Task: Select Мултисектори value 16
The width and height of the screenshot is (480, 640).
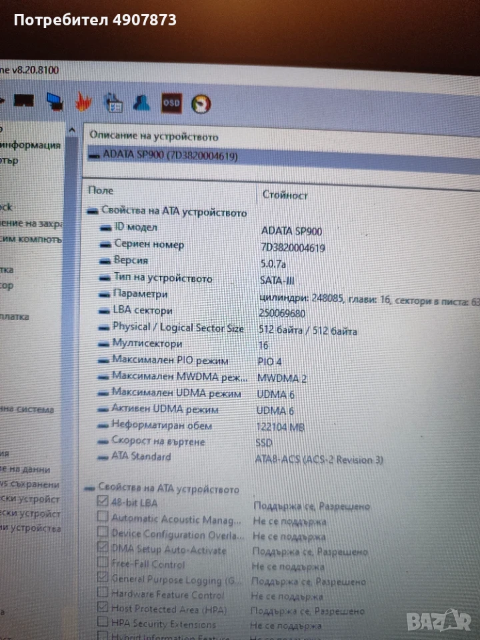Action: 263,345
